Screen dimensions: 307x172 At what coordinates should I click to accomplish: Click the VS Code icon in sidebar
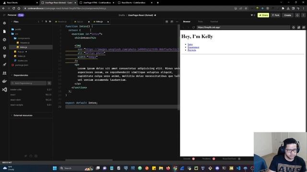click(x=4, y=89)
